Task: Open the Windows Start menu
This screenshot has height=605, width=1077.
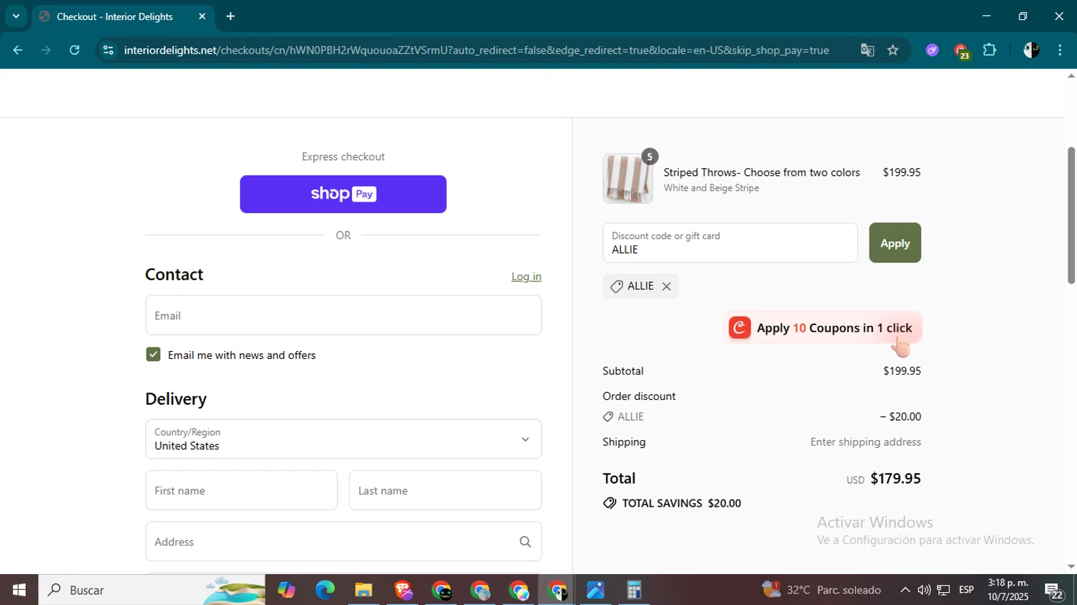Action: tap(19, 590)
